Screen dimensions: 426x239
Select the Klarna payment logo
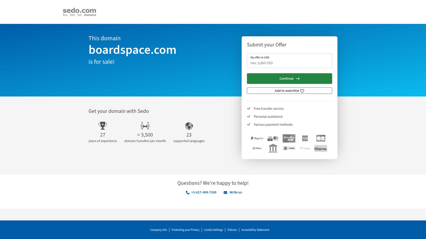click(x=321, y=148)
